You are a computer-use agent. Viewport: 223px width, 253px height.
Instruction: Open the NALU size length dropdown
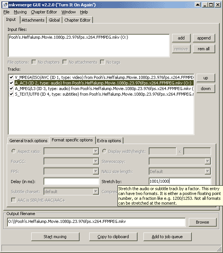(208, 171)
